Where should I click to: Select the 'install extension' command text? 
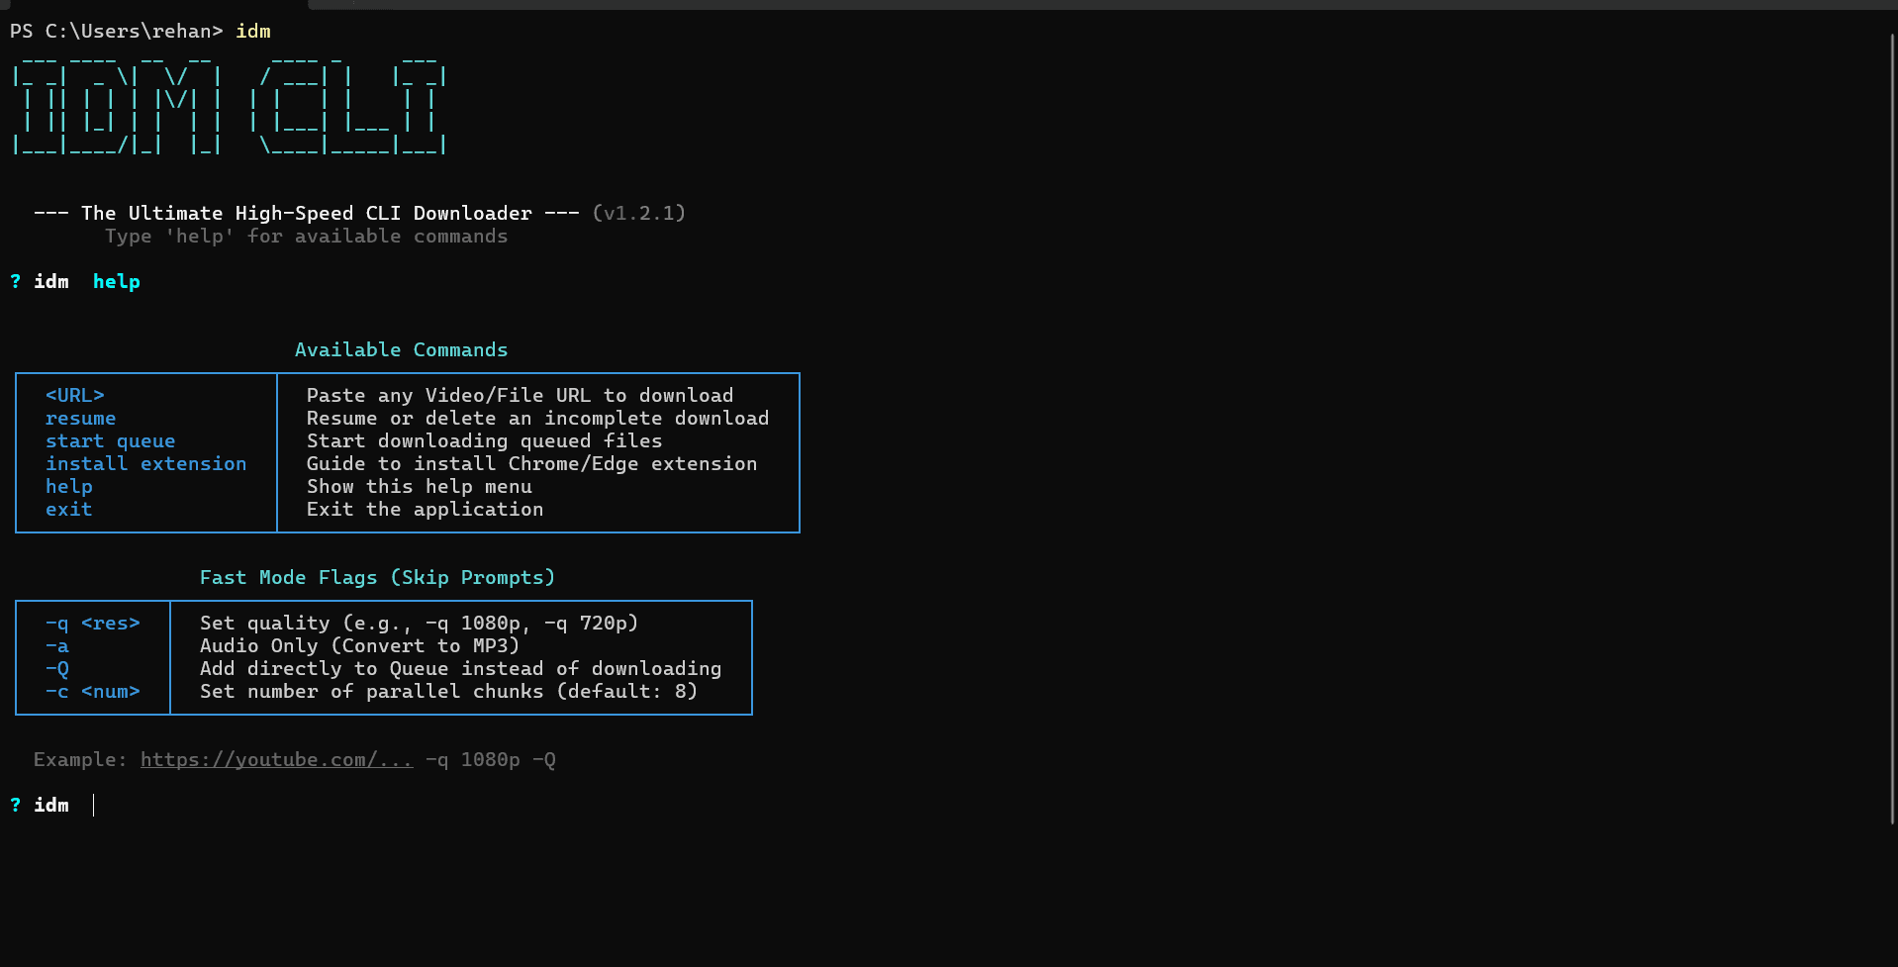pyautogui.click(x=145, y=463)
